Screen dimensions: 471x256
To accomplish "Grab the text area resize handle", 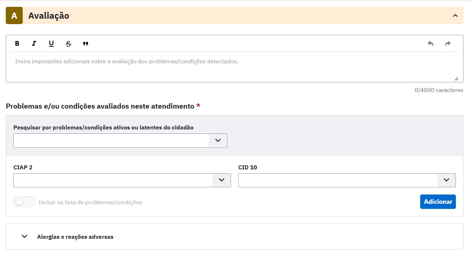I will [x=457, y=79].
